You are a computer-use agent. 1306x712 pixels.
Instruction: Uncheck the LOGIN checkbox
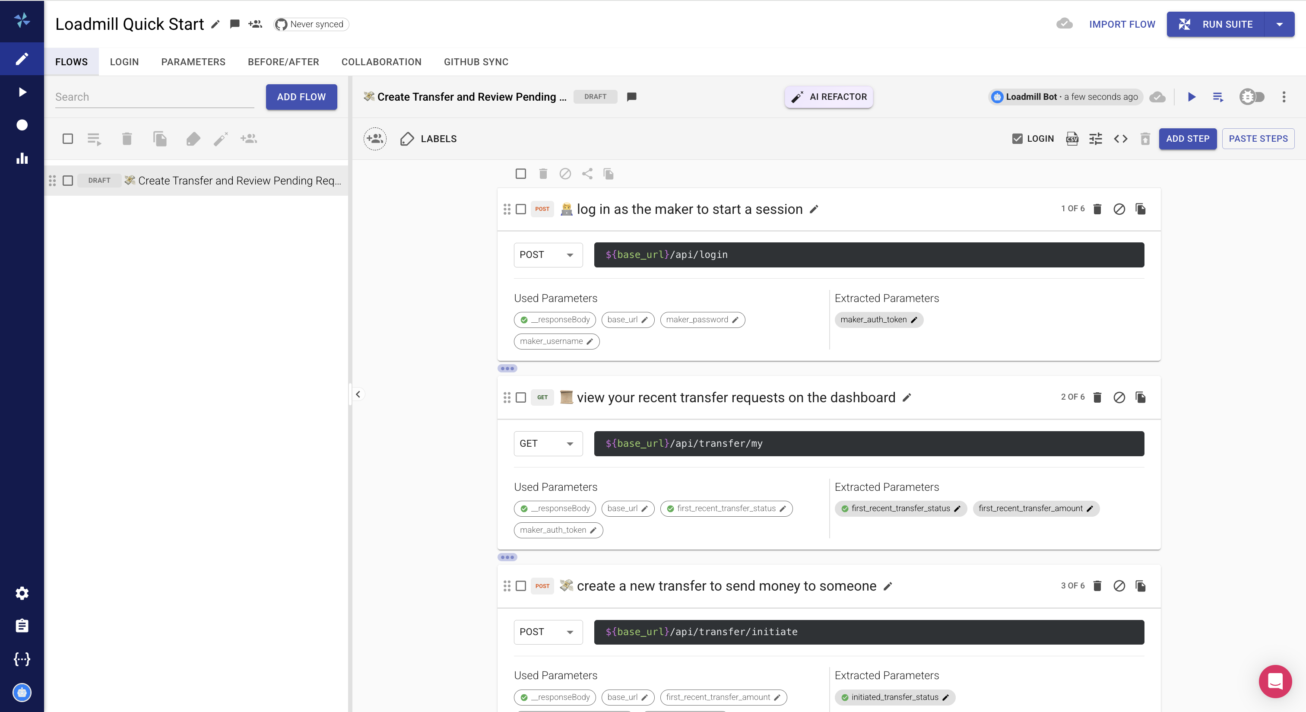[1017, 138]
